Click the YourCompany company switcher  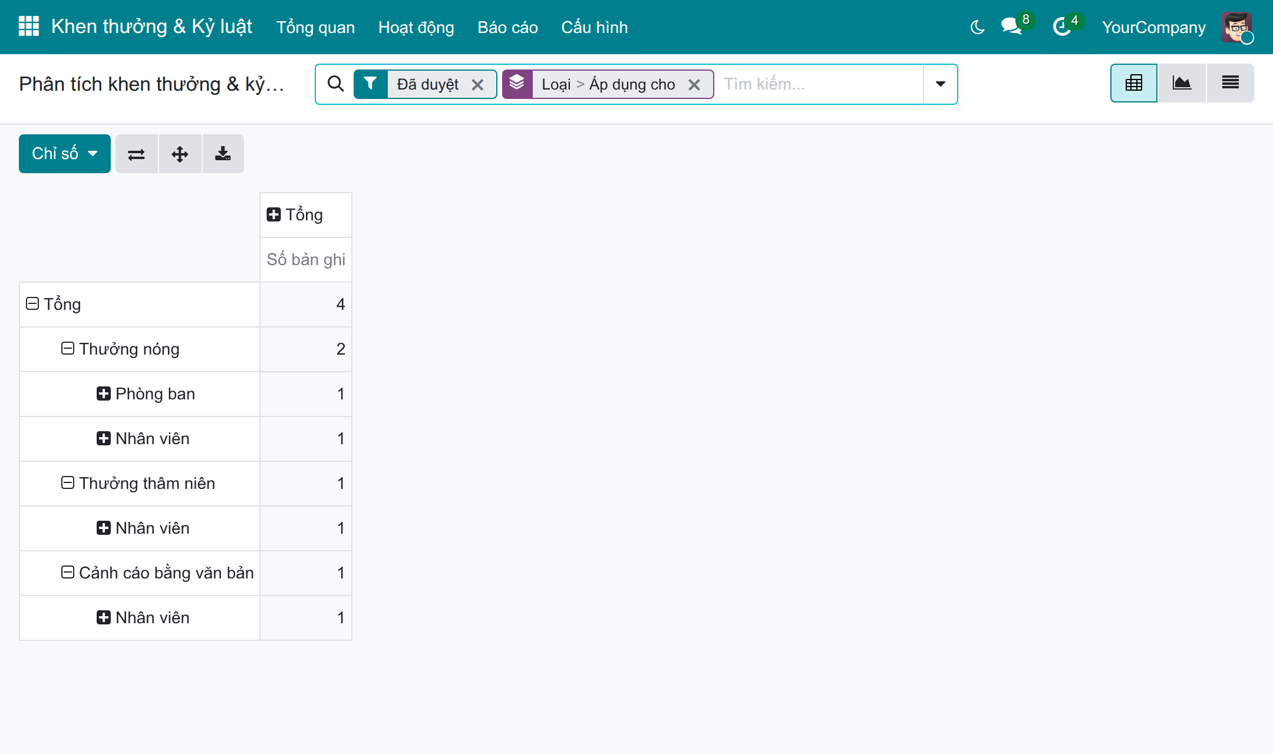[1153, 27]
